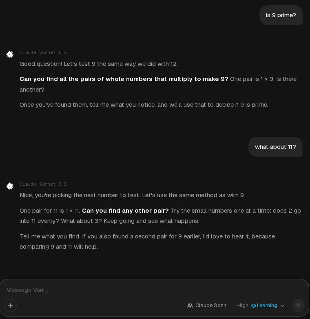Screen dimensions: 310x319
Task: Click the plus attachment button
Action: (10, 306)
